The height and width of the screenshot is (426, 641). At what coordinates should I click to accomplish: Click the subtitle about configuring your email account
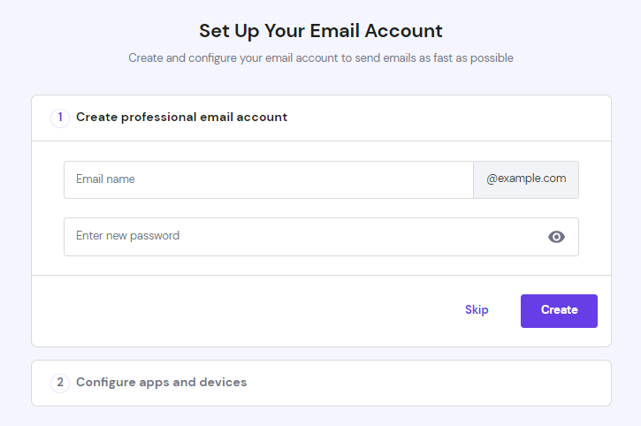point(320,58)
